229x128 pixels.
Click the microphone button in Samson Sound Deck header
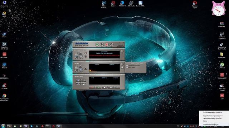[x=102, y=44]
